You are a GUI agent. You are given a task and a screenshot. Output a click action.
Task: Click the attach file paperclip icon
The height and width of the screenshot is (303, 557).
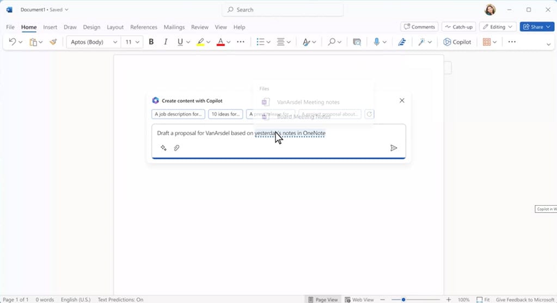tap(176, 147)
